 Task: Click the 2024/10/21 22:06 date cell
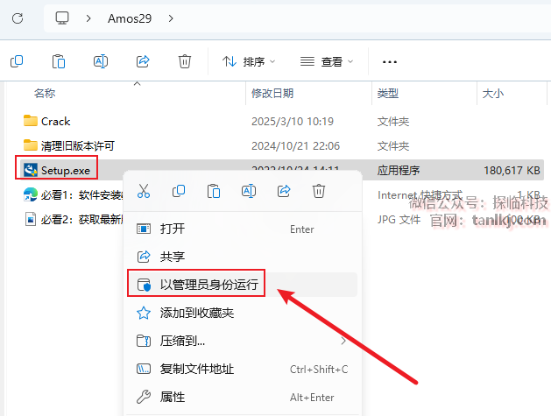click(295, 145)
